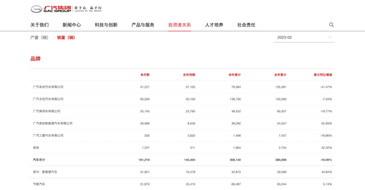Click the 去年累计 column header
Screen dimensions: 365x190
tap(280, 75)
